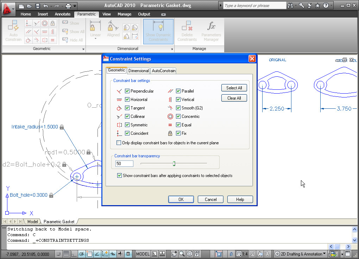Open the 1:4 annotation scale dropdown
This screenshot has height=259, width=359.
pos(242,254)
